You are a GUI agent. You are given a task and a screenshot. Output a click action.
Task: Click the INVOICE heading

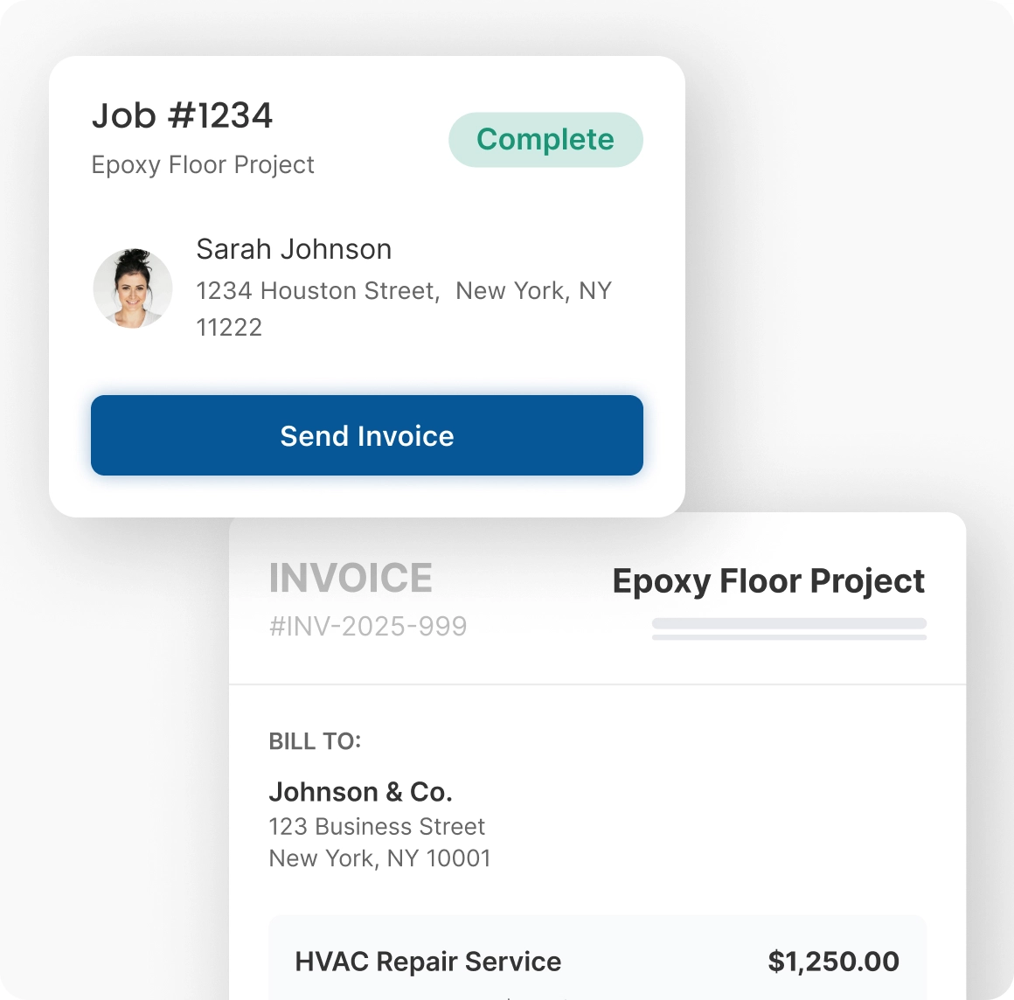point(351,579)
